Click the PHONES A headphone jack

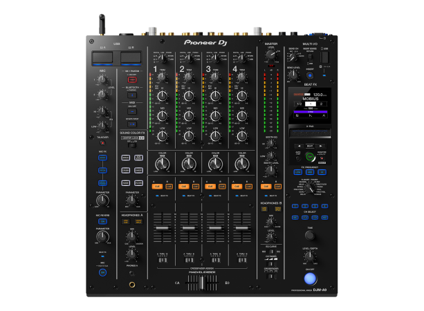pos(132,284)
